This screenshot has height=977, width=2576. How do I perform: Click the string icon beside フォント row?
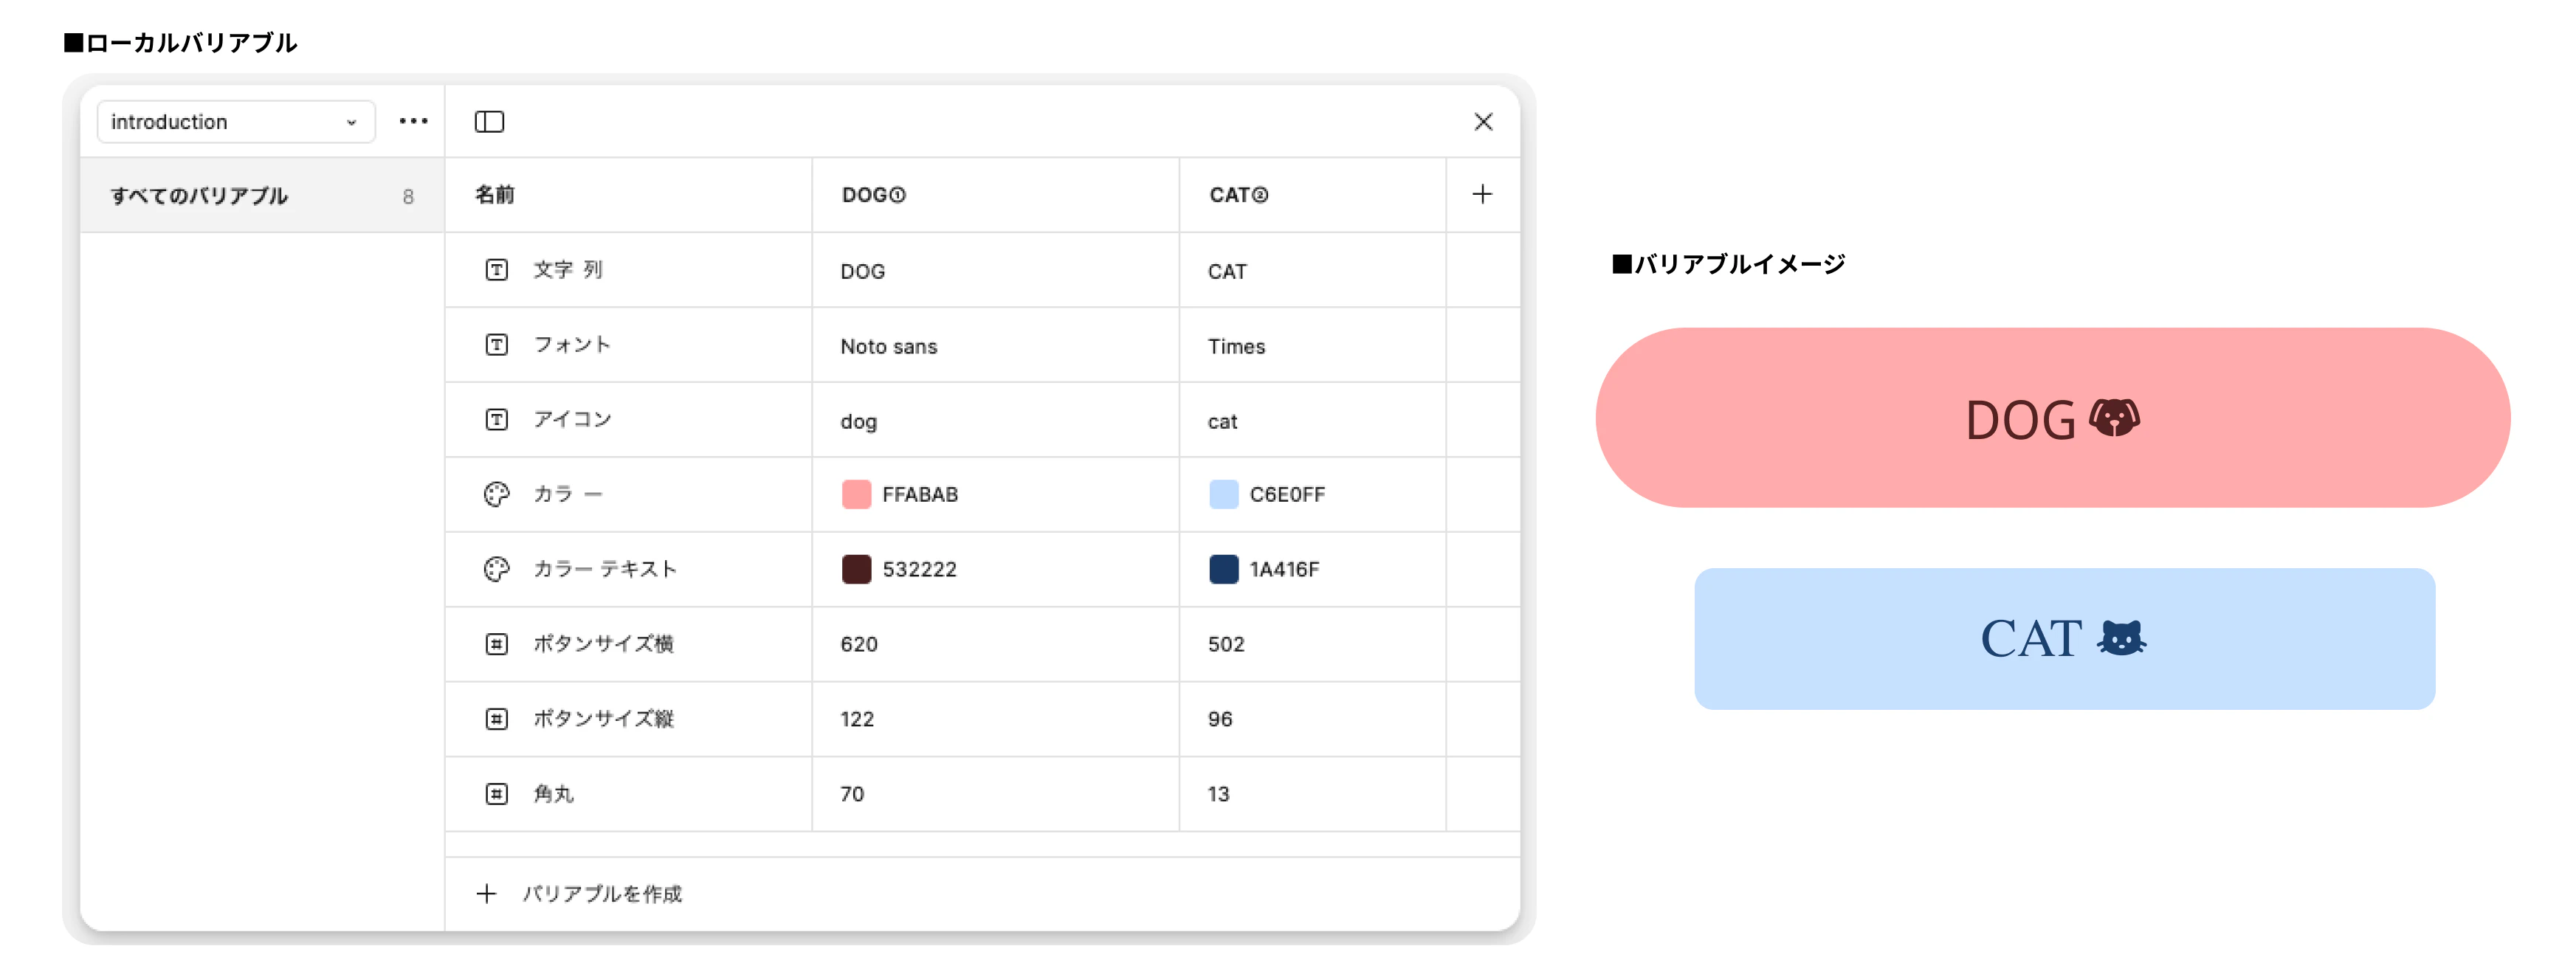coord(497,345)
